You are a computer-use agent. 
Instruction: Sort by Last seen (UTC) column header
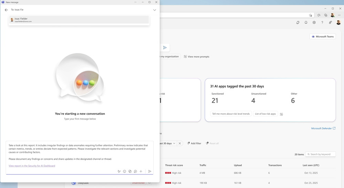click(x=311, y=165)
